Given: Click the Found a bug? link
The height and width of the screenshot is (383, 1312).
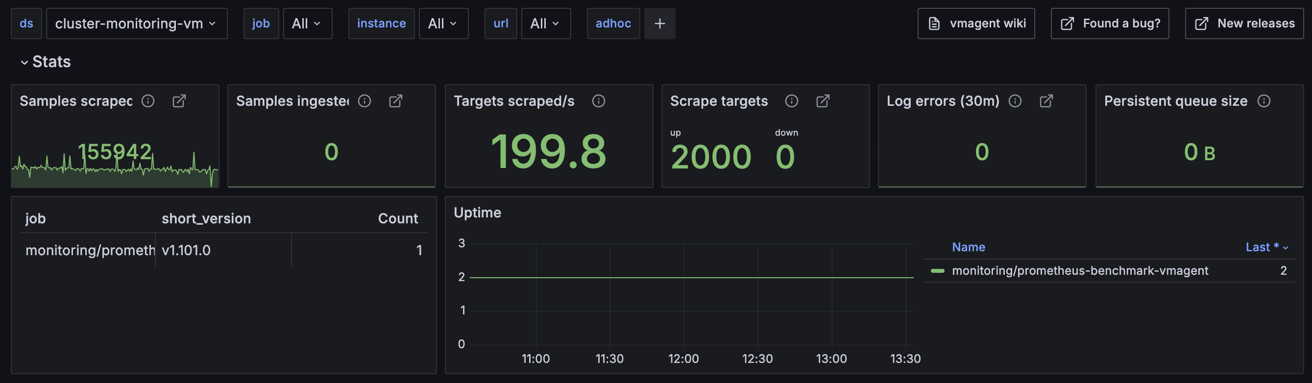Looking at the screenshot, I should click(x=1109, y=24).
